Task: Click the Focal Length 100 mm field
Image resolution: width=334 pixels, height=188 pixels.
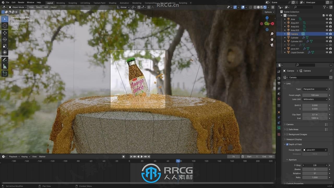Action: tap(315, 95)
